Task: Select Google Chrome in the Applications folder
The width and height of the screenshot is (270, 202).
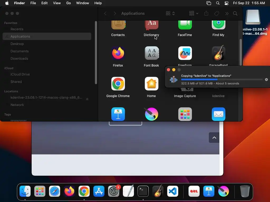Action: 118,84
